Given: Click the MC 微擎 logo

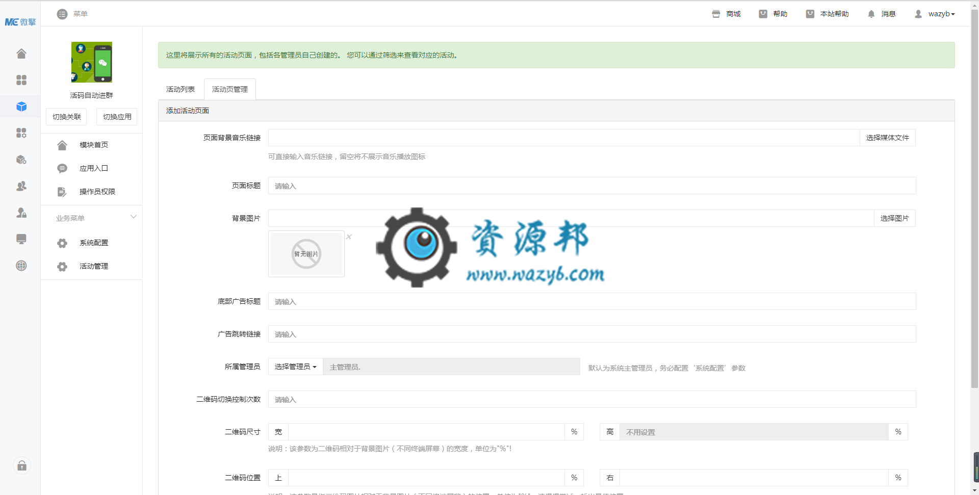Looking at the screenshot, I should point(20,22).
